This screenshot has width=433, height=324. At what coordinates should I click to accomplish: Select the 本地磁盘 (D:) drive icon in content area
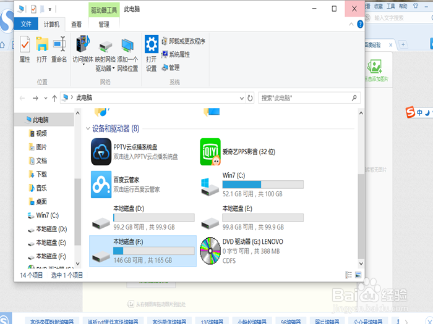tap(101, 223)
